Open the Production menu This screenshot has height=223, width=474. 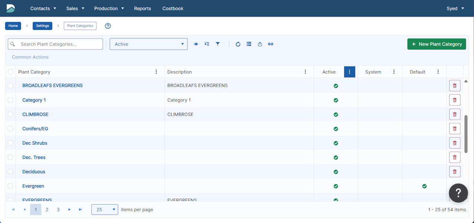point(109,9)
